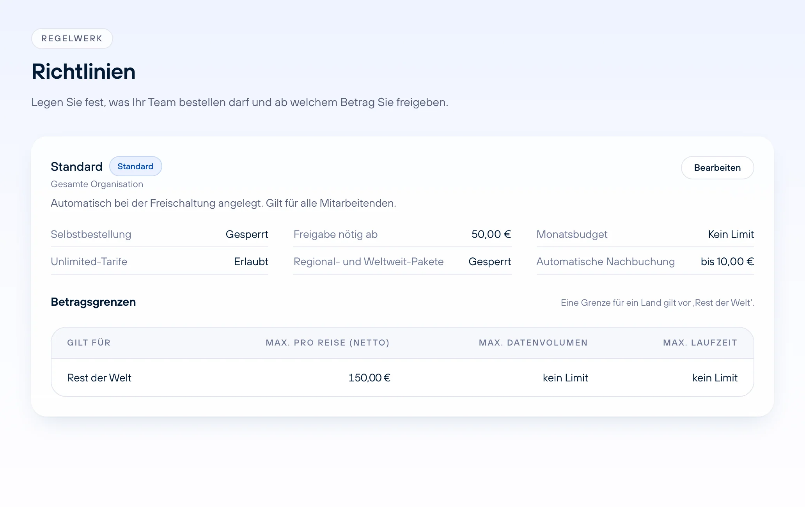The height and width of the screenshot is (507, 805).
Task: Click the 'MAX. DATENVOLUMEN' column header
Action: click(x=533, y=343)
